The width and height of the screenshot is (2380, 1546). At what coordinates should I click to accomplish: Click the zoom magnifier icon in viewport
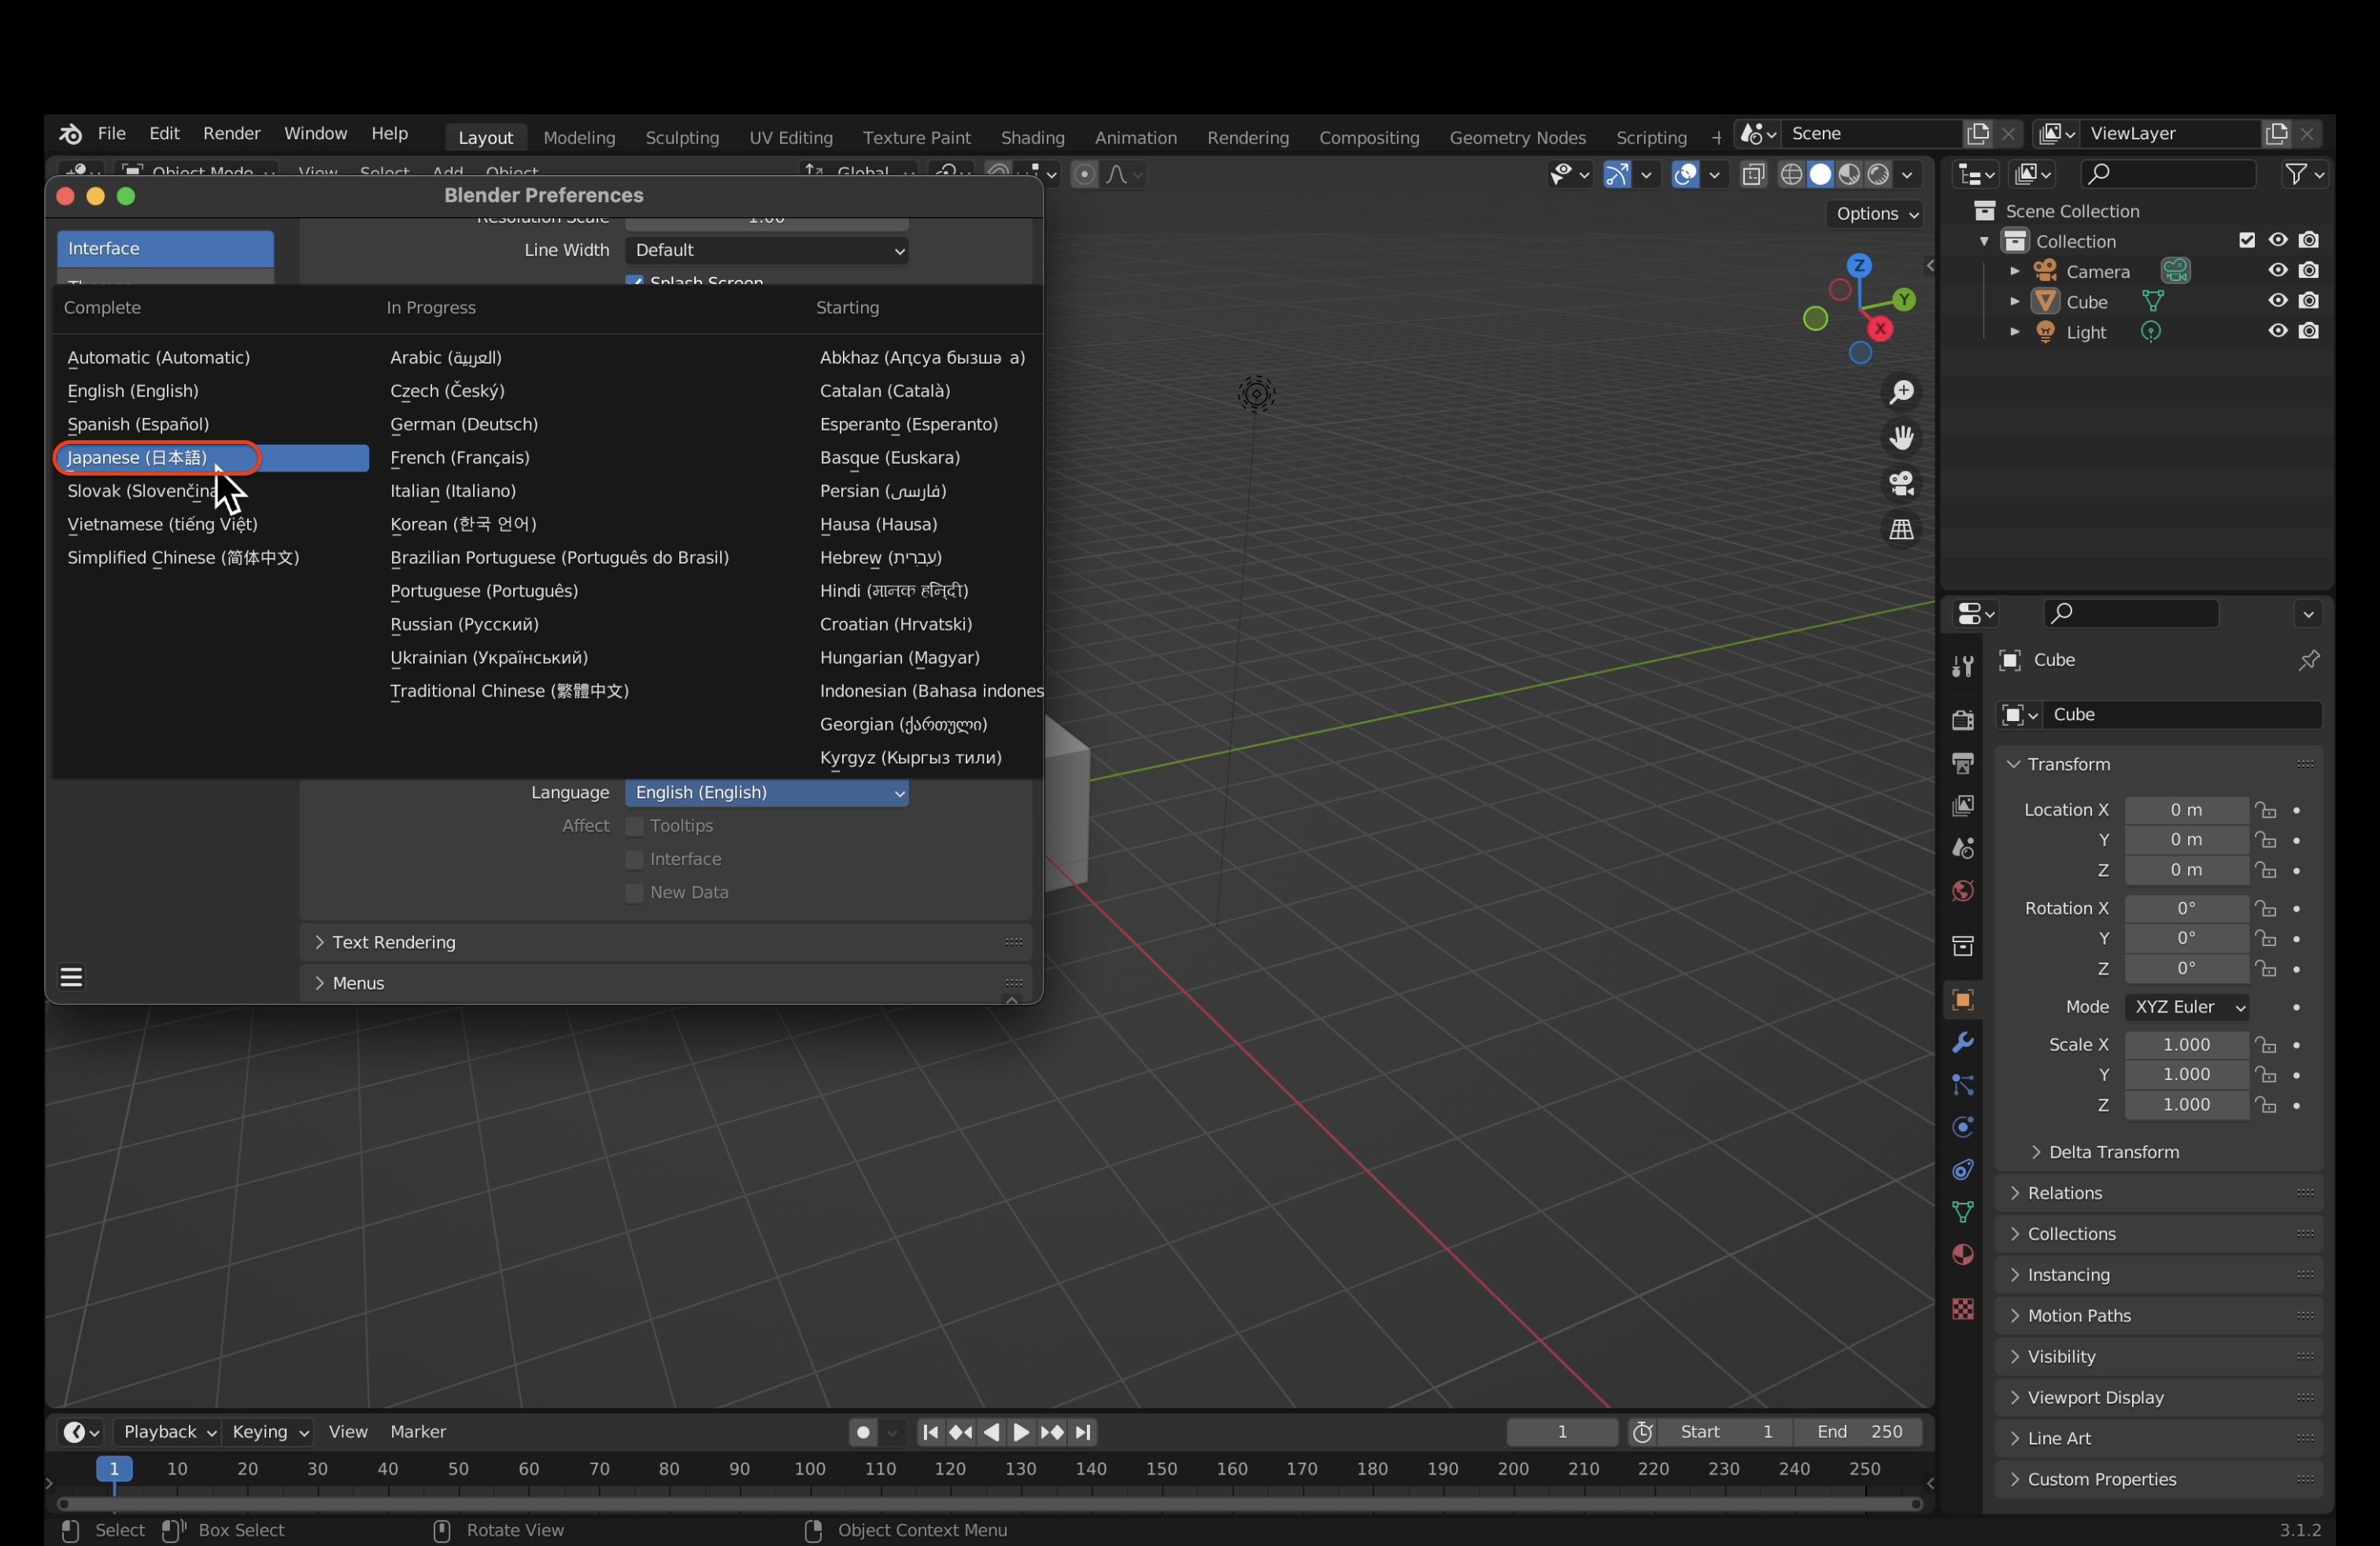click(1901, 392)
